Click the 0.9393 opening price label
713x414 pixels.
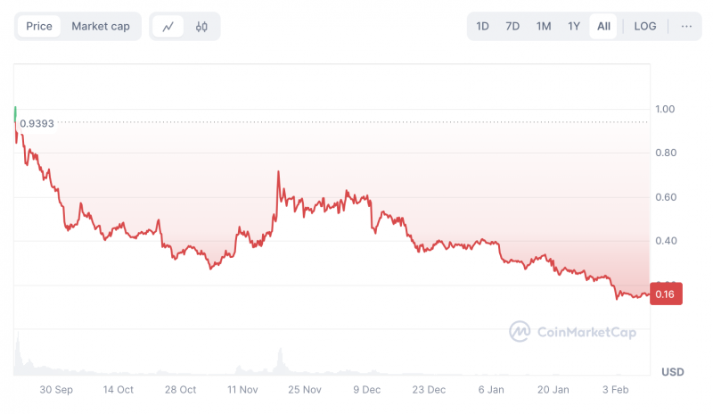pos(37,123)
